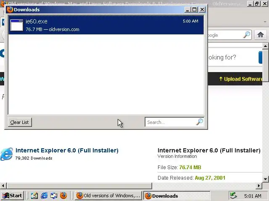Switch to the Old versions of Windows taskbar button
Viewport: 269px width, 201px height.
[x=108, y=196]
